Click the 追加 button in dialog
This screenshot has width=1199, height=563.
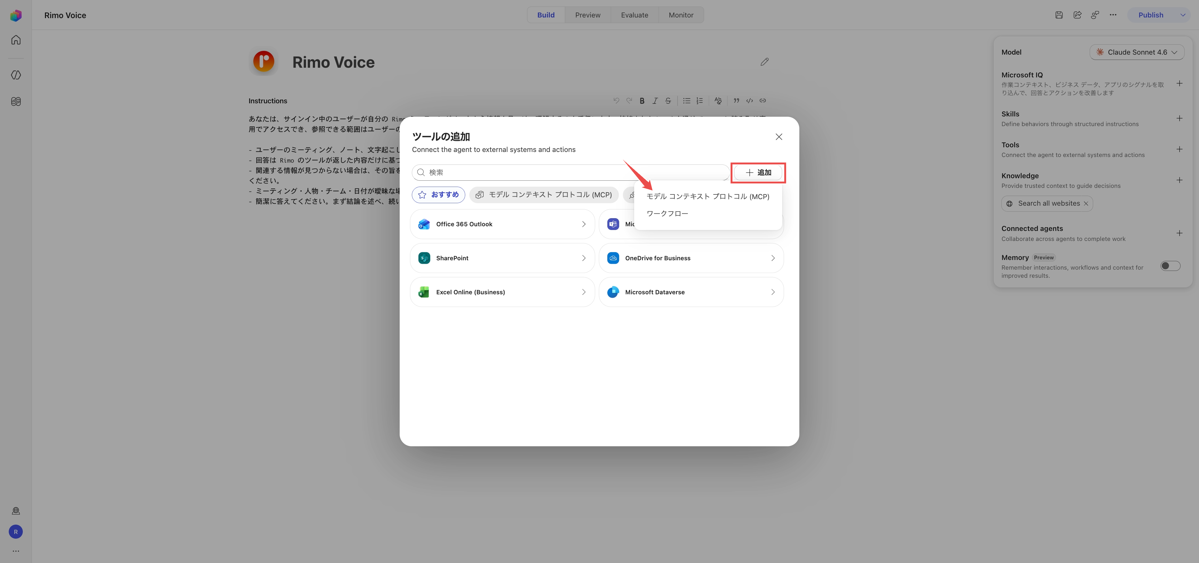coord(758,173)
